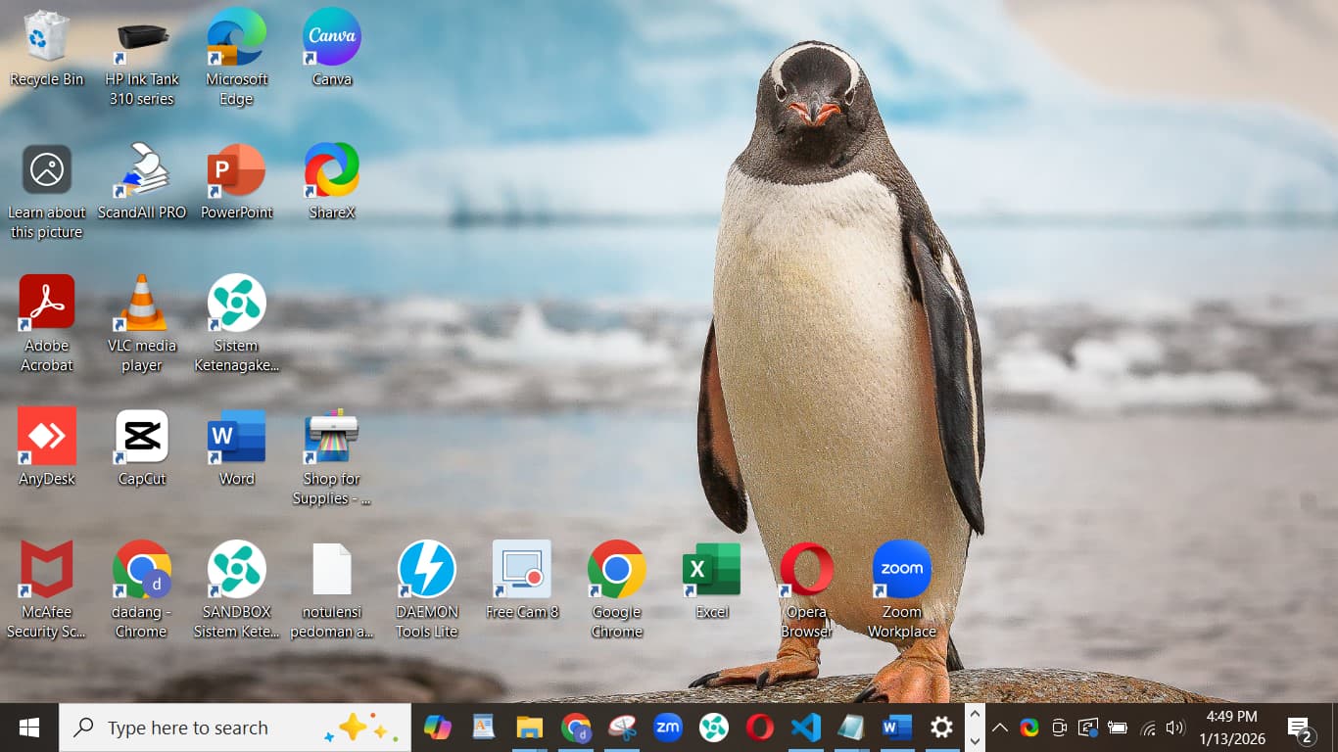Open DAEMON Tools Lite
Image resolution: width=1338 pixels, height=752 pixels.
(426, 567)
